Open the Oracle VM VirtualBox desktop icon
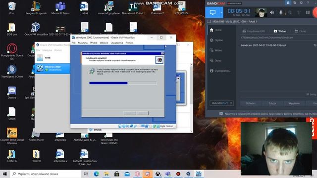The image size is (317, 178). coord(36,29)
